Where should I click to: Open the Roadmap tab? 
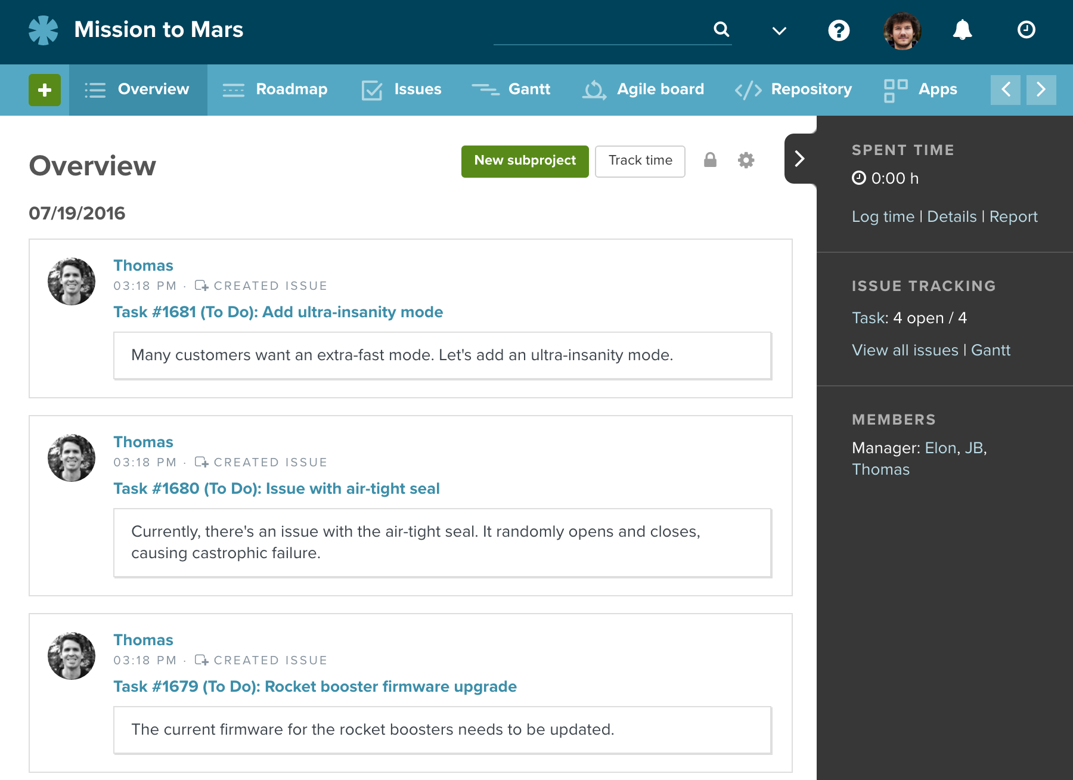click(x=275, y=90)
